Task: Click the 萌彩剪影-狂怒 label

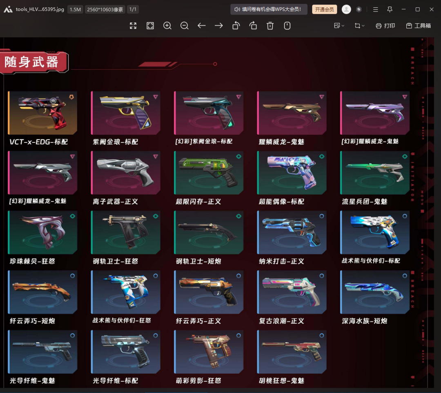Action: (x=198, y=381)
